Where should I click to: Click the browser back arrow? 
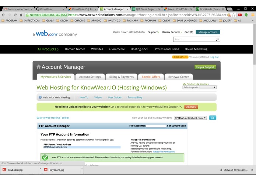(3, 15)
